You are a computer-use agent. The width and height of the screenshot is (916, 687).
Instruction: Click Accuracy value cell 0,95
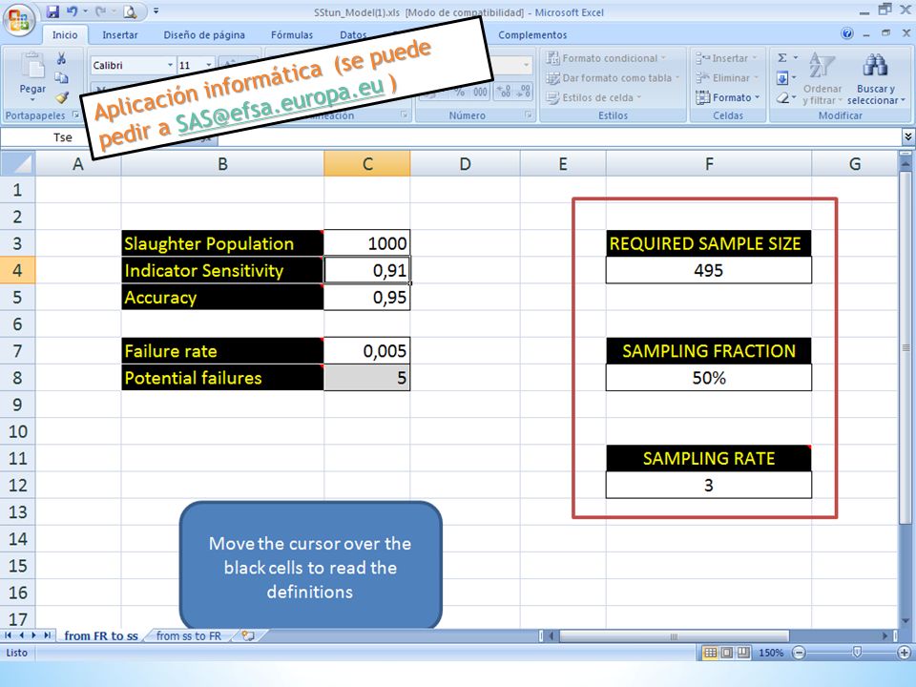366,297
